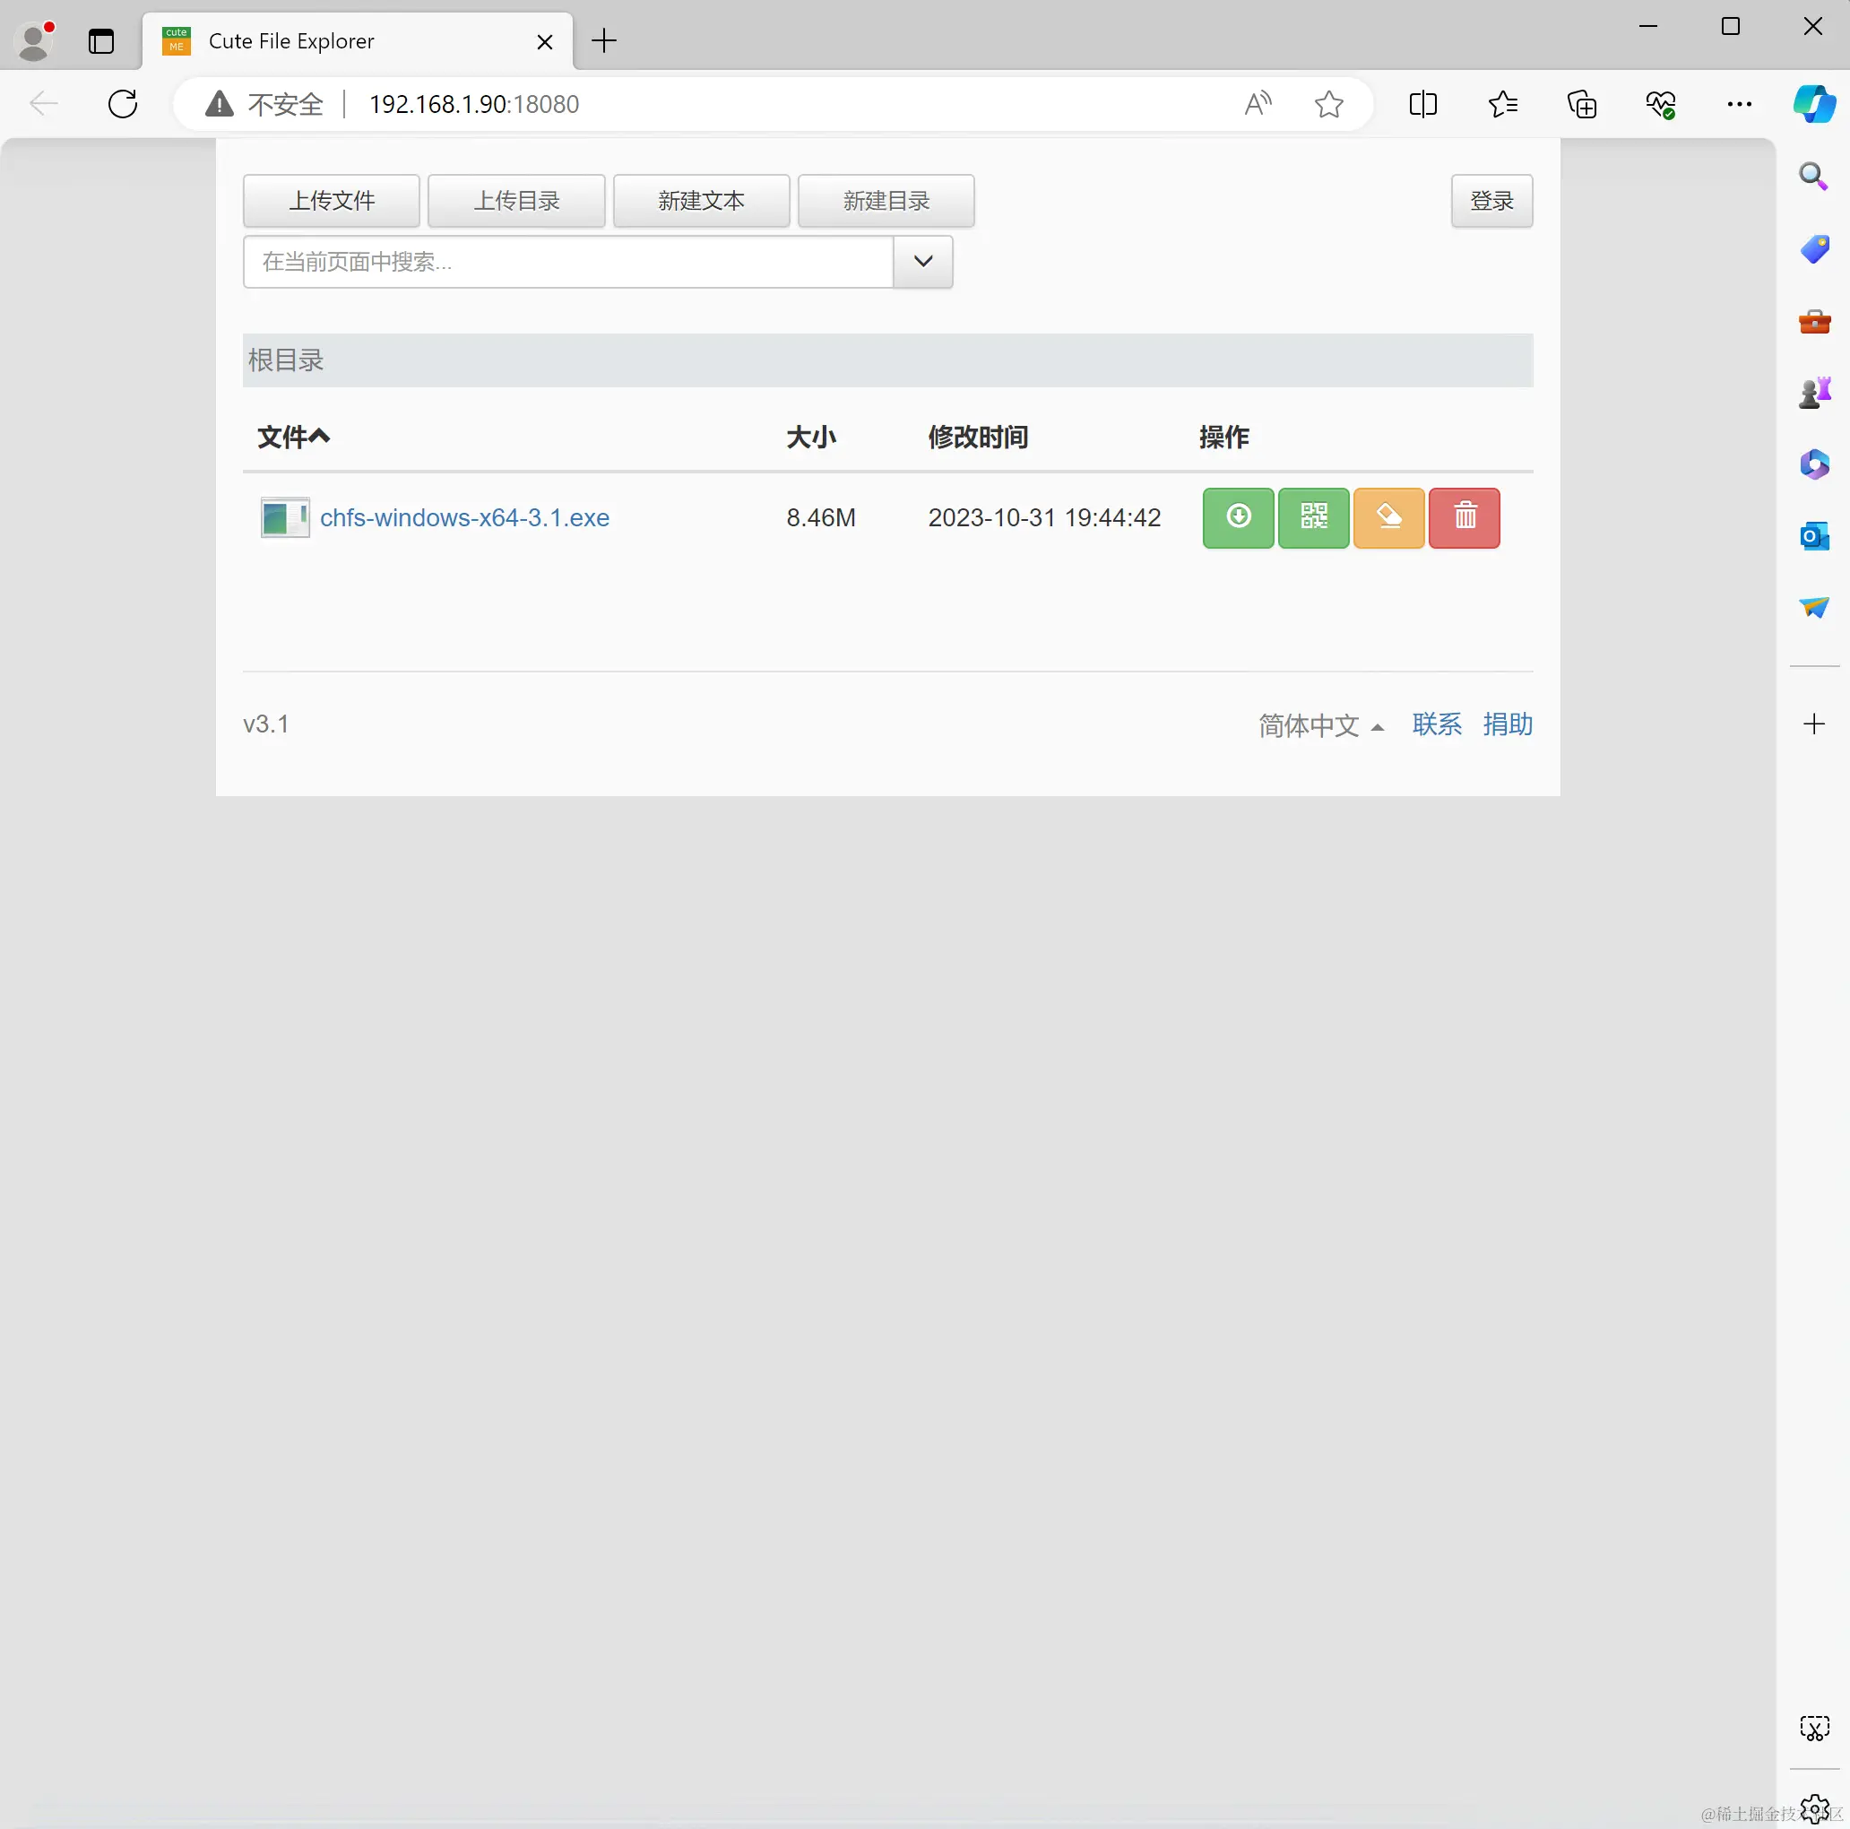The width and height of the screenshot is (1850, 1829).
Task: Add page to favorites with star icon
Action: pyautogui.click(x=1328, y=103)
